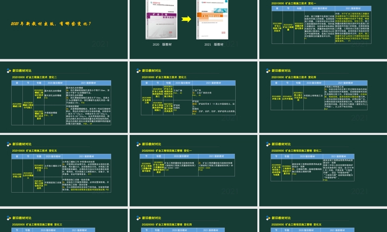Click the diamond icon on 施工技术 变化三 slide
The width and height of the screenshot is (387, 232).
(138, 71)
